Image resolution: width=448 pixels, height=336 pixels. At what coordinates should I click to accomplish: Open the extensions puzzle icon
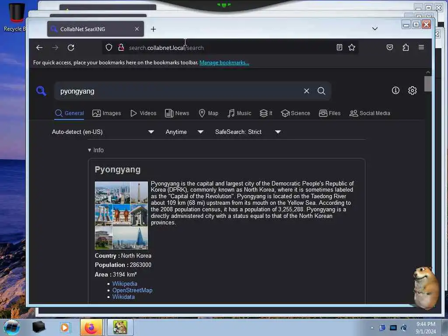click(x=406, y=47)
